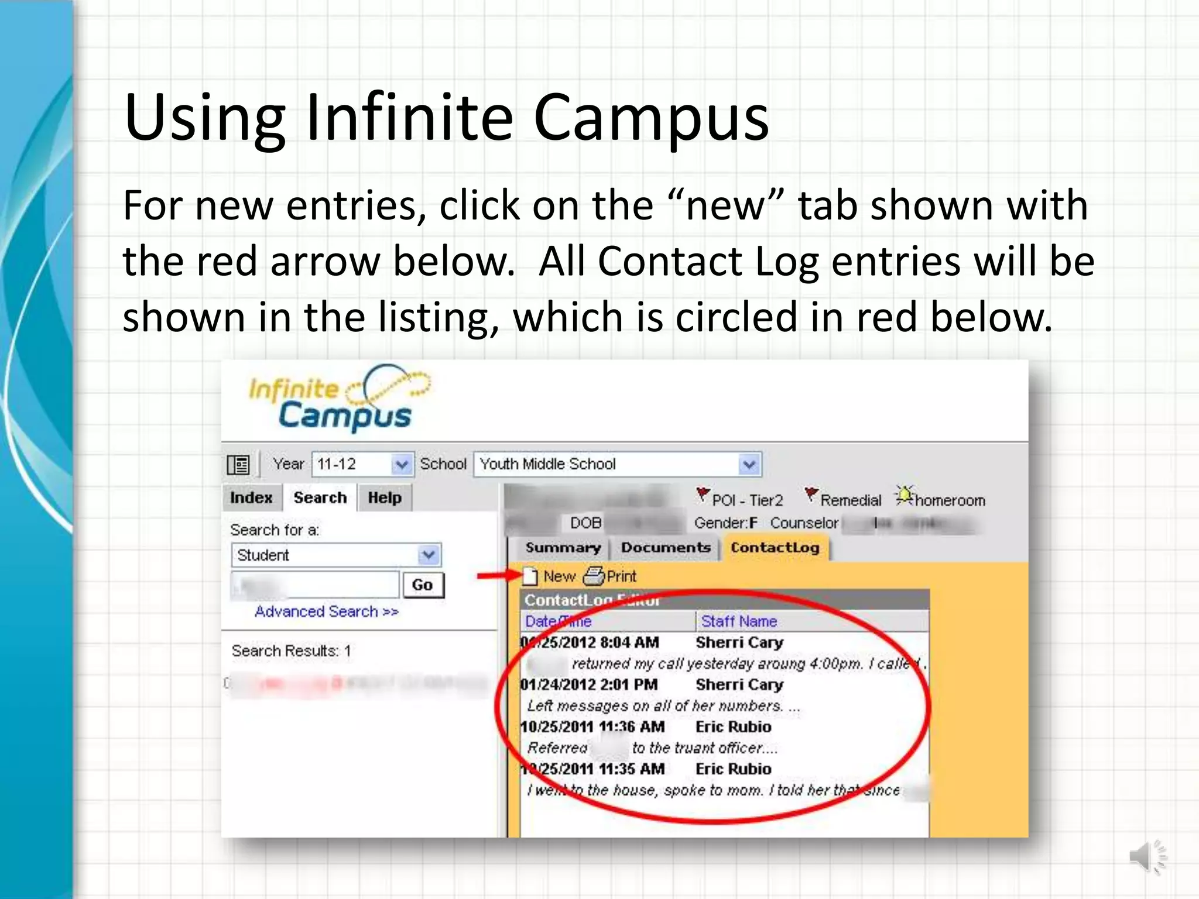The image size is (1199, 899).
Task: Open the Summary tab
Action: tap(563, 548)
